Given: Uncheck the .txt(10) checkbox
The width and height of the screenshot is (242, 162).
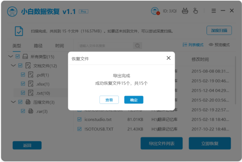Looking at the screenshot, I should (23, 93).
